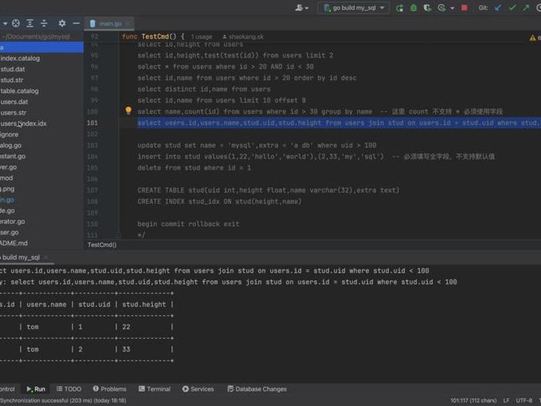The width and height of the screenshot is (541, 406).
Task: Select opened file with the crosshair icon
Action: point(16,24)
